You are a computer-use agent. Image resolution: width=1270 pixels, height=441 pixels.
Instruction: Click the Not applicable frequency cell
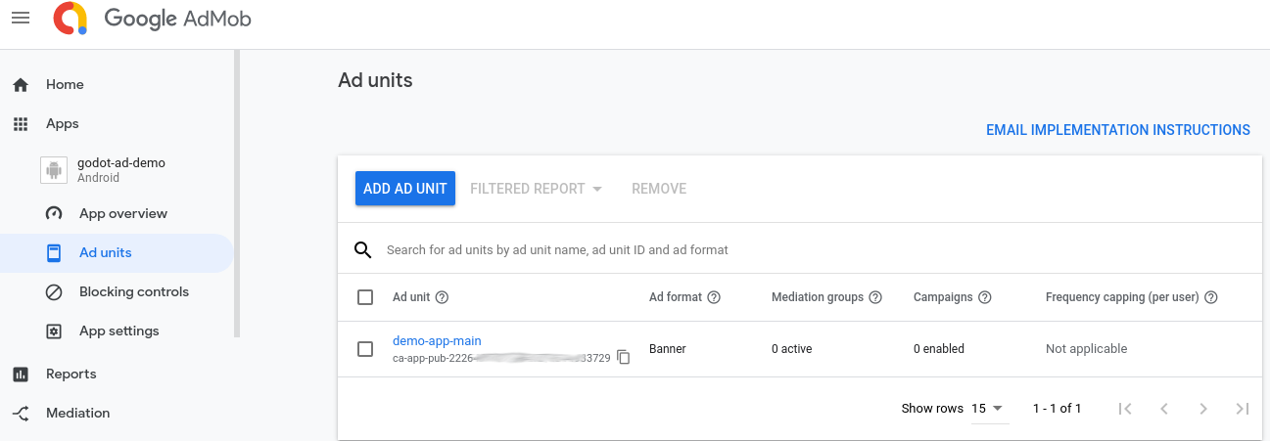[x=1086, y=349]
